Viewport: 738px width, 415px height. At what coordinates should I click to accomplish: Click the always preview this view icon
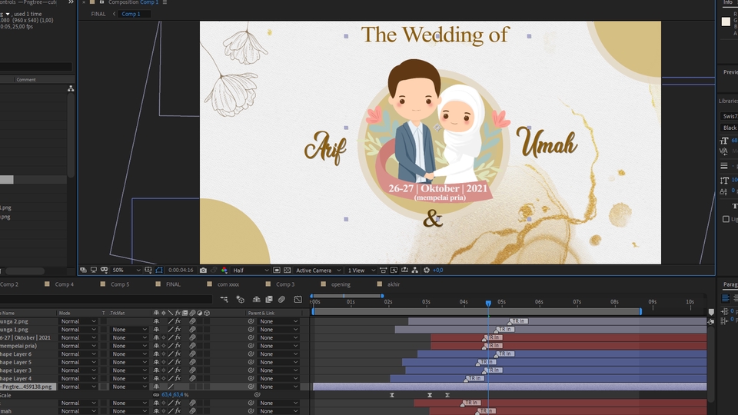tap(83, 270)
